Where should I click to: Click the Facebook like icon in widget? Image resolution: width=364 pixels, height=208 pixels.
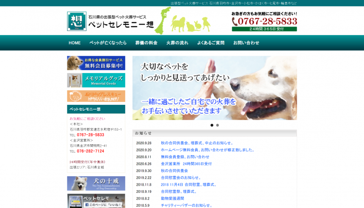pyautogui.click(x=87, y=205)
